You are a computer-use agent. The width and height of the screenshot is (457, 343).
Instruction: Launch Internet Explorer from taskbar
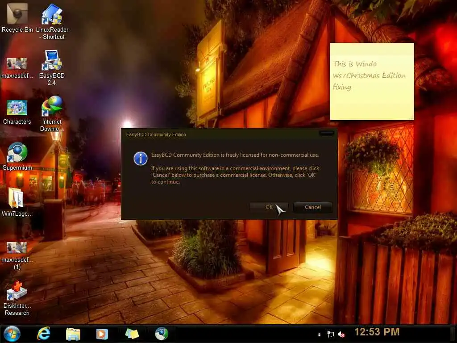pos(44,334)
